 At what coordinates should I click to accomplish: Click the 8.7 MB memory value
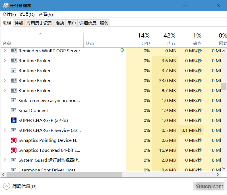169,91
